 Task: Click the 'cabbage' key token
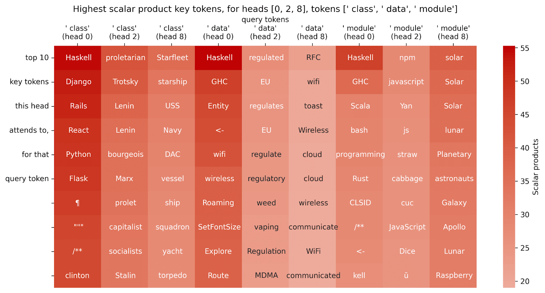(x=407, y=179)
